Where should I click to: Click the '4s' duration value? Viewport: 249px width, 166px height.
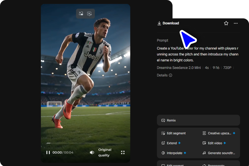[207, 68]
